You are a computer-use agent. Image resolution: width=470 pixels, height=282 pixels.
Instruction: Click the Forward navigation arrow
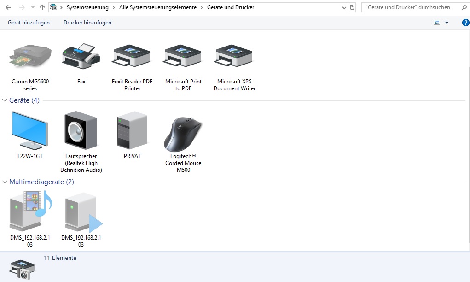(22, 7)
